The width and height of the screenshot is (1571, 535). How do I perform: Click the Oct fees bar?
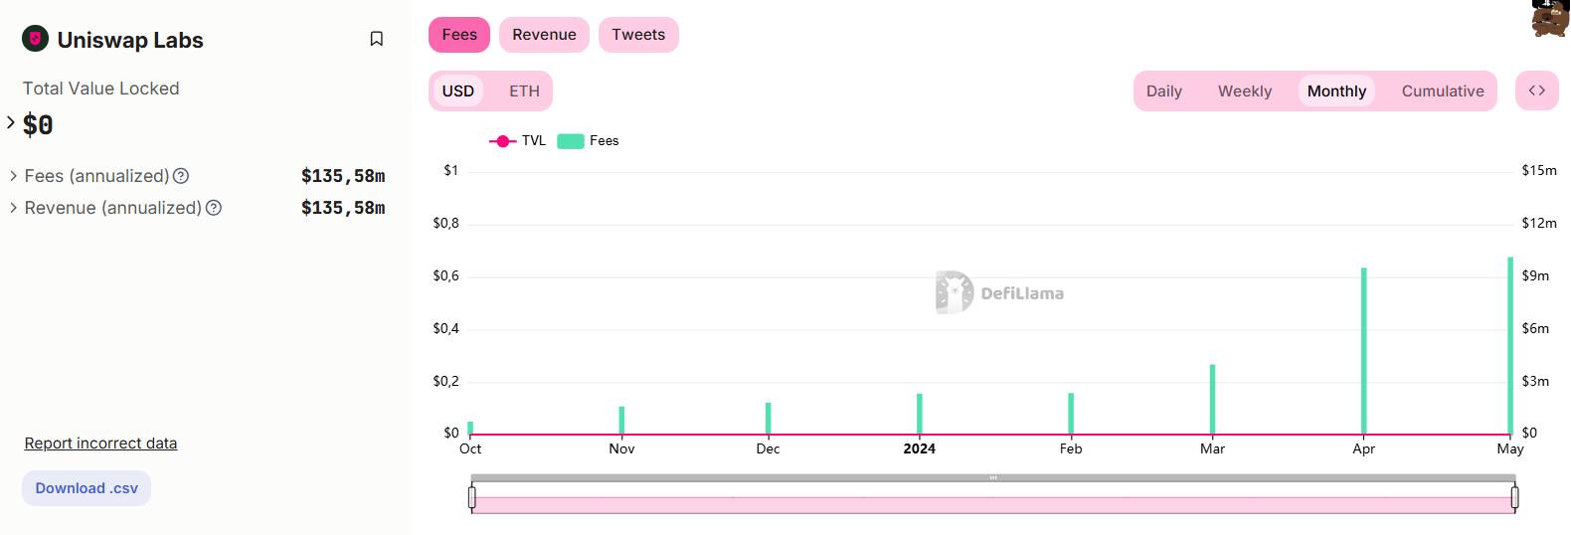[470, 429]
